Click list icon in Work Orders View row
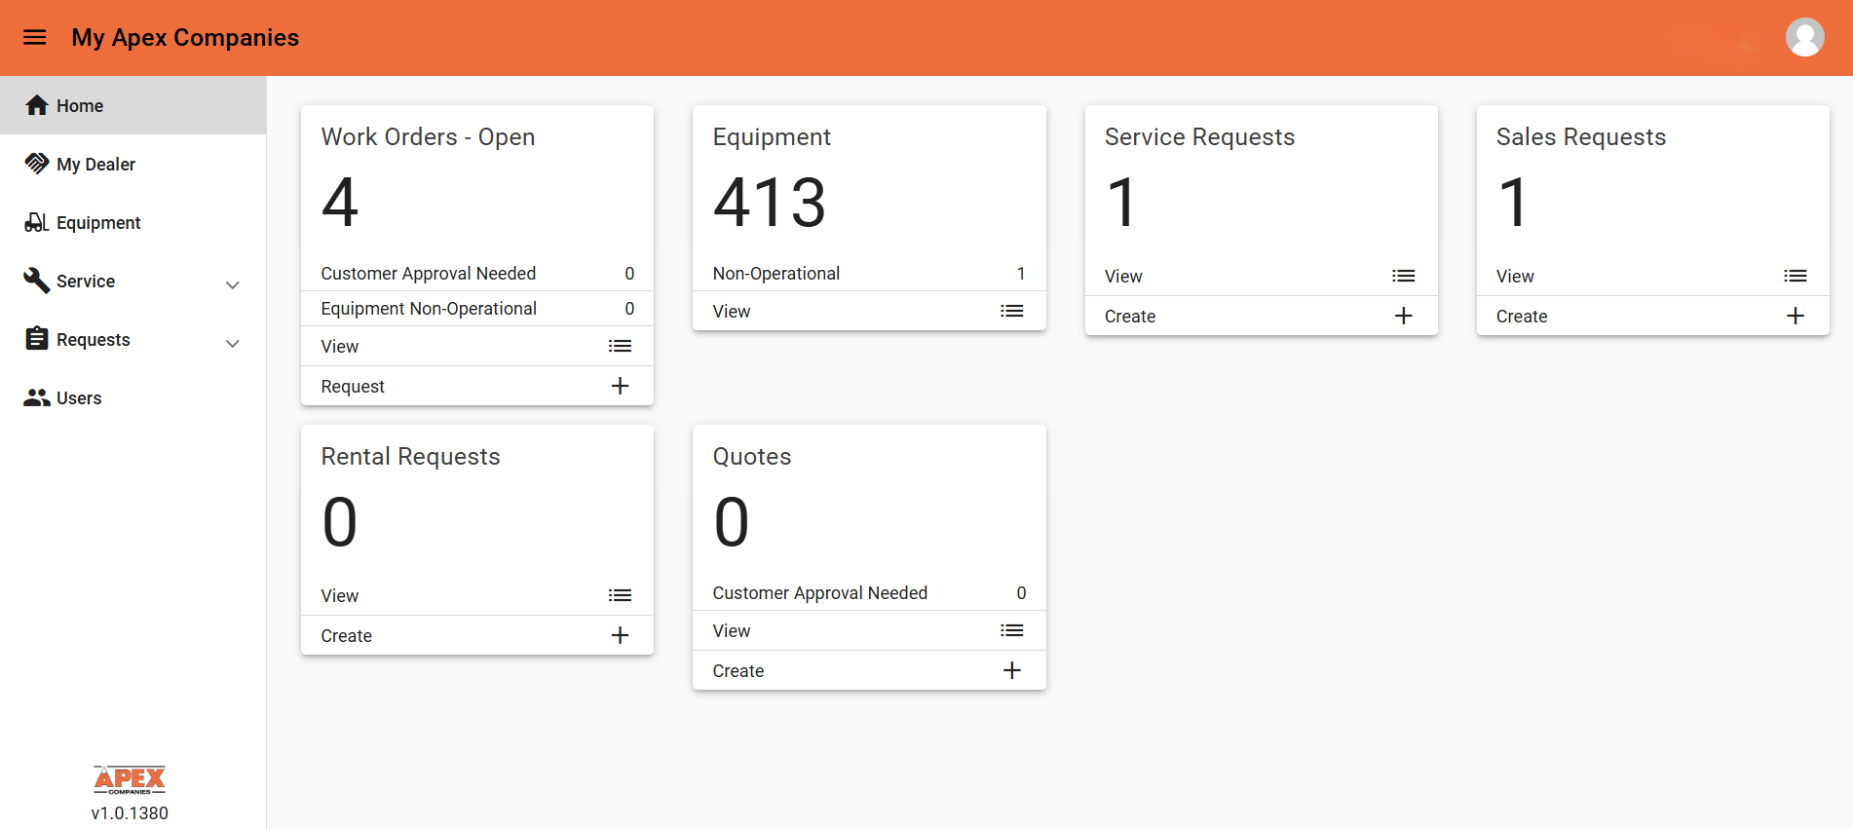This screenshot has width=1853, height=829. coord(620,346)
